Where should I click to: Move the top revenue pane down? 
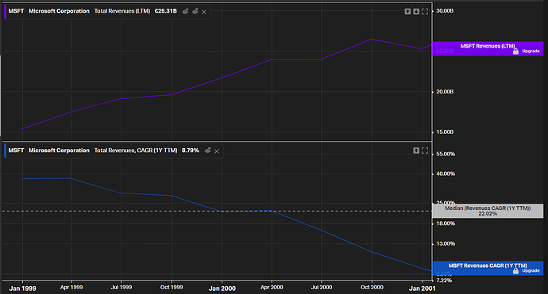(x=416, y=12)
